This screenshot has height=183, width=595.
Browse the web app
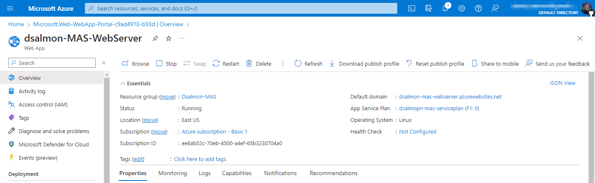coord(135,64)
